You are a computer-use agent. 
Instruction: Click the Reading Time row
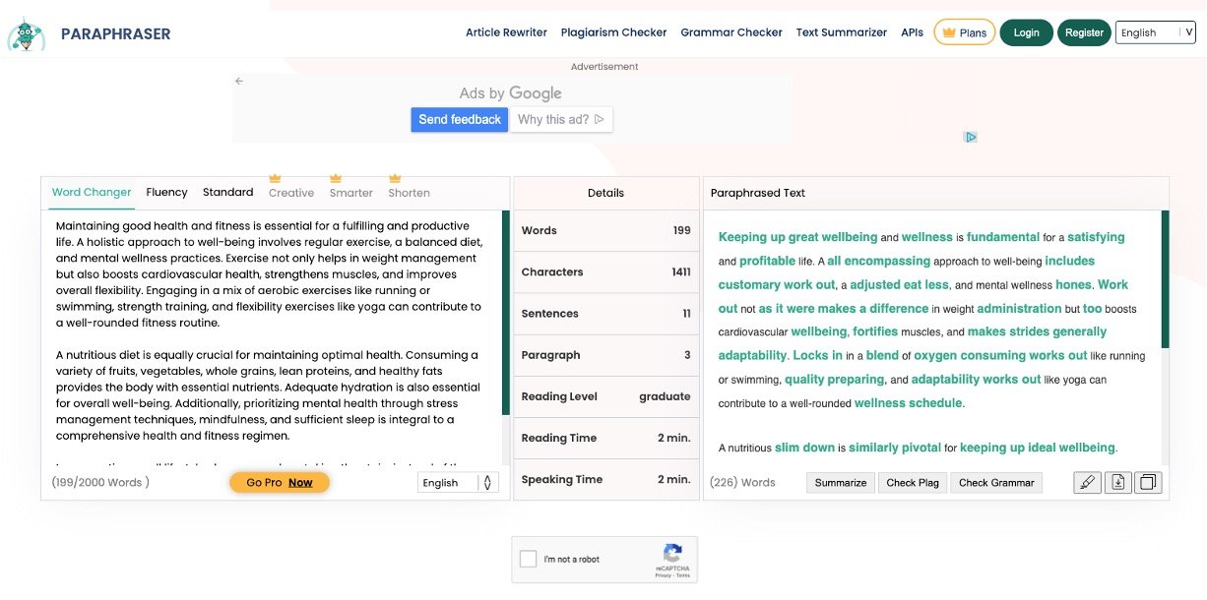point(605,438)
